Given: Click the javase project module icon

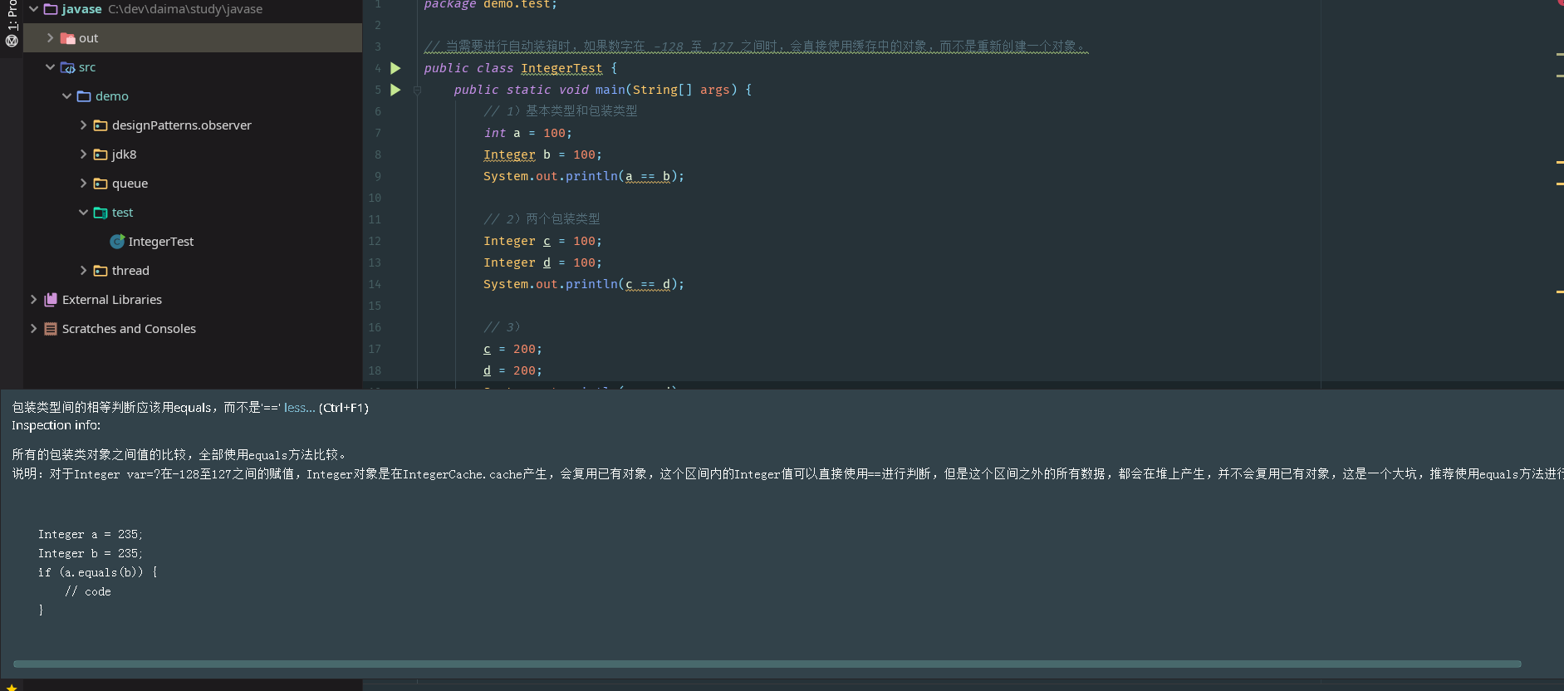Looking at the screenshot, I should 51,9.
